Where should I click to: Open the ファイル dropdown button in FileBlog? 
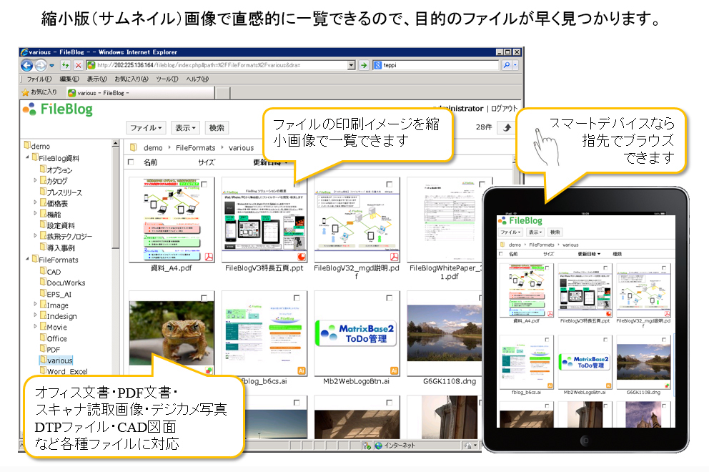(146, 127)
